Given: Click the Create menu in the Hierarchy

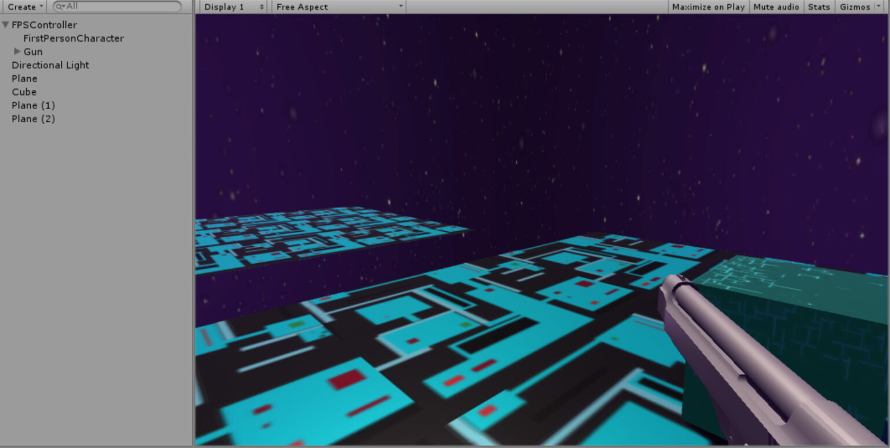Looking at the screenshot, I should coord(21,6).
